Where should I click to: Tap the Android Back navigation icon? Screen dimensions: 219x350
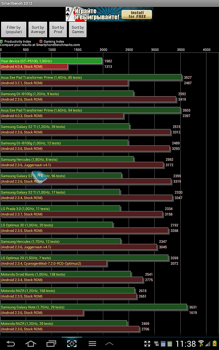tap(10, 343)
